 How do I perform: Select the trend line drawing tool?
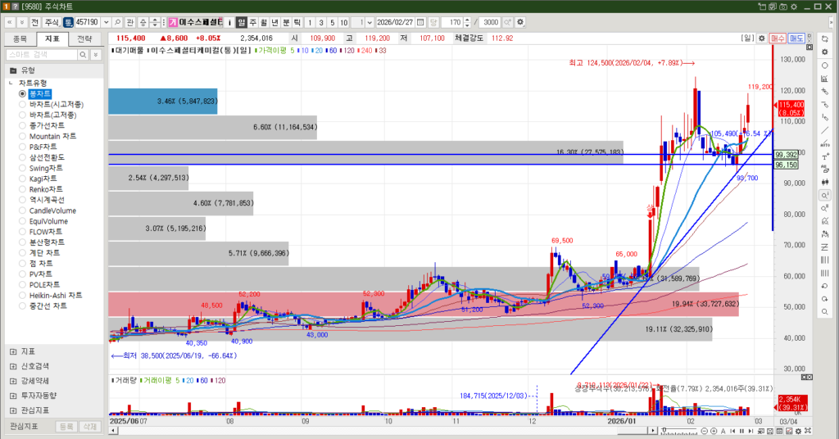point(823,129)
